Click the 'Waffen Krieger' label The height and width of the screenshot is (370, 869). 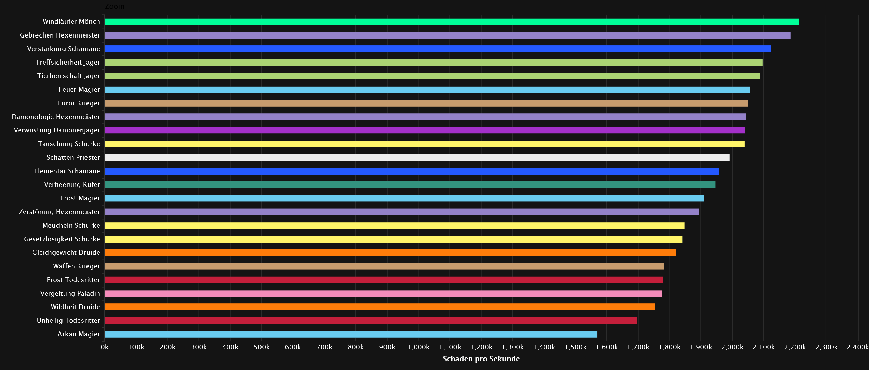[77, 266]
